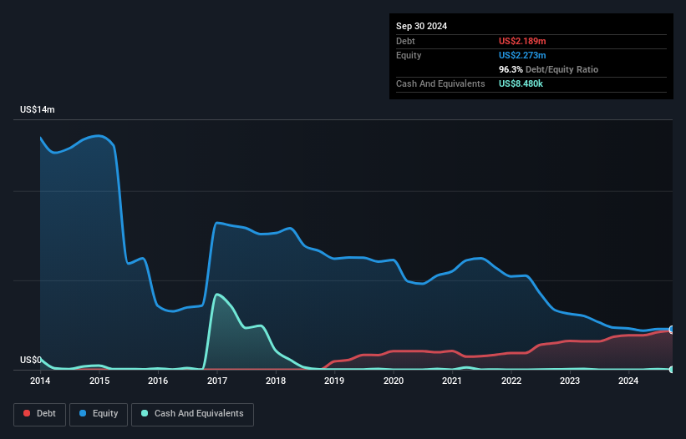Click the Equity label in tooltip
Screen dimensions: 686x439
(409, 55)
